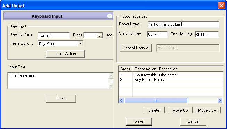The height and width of the screenshot is (129, 227).
Task: Click the horizontal scrollbar thumb
Action: click(156, 101)
